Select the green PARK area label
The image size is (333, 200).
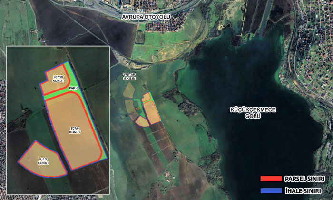(72, 89)
